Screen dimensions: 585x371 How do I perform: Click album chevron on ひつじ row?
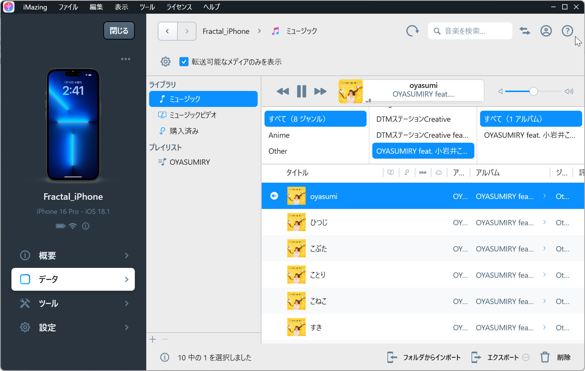(x=545, y=222)
